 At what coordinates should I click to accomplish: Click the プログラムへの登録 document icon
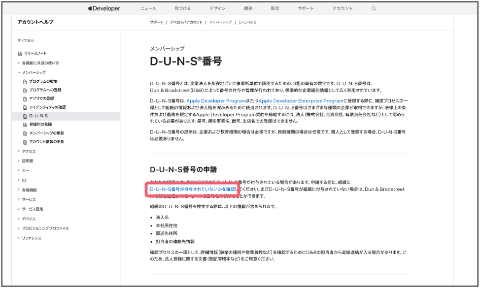[x=25, y=90]
